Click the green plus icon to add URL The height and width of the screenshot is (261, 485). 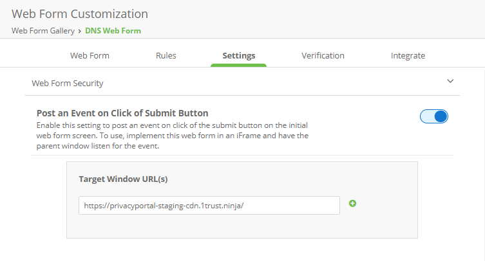pyautogui.click(x=352, y=204)
